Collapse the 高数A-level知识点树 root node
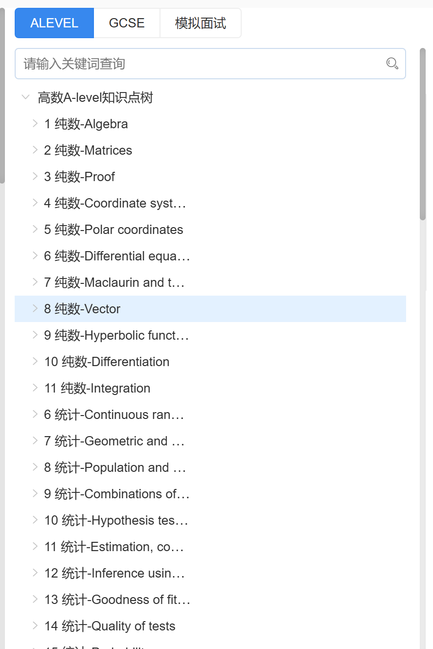The height and width of the screenshot is (649, 433). (25, 97)
